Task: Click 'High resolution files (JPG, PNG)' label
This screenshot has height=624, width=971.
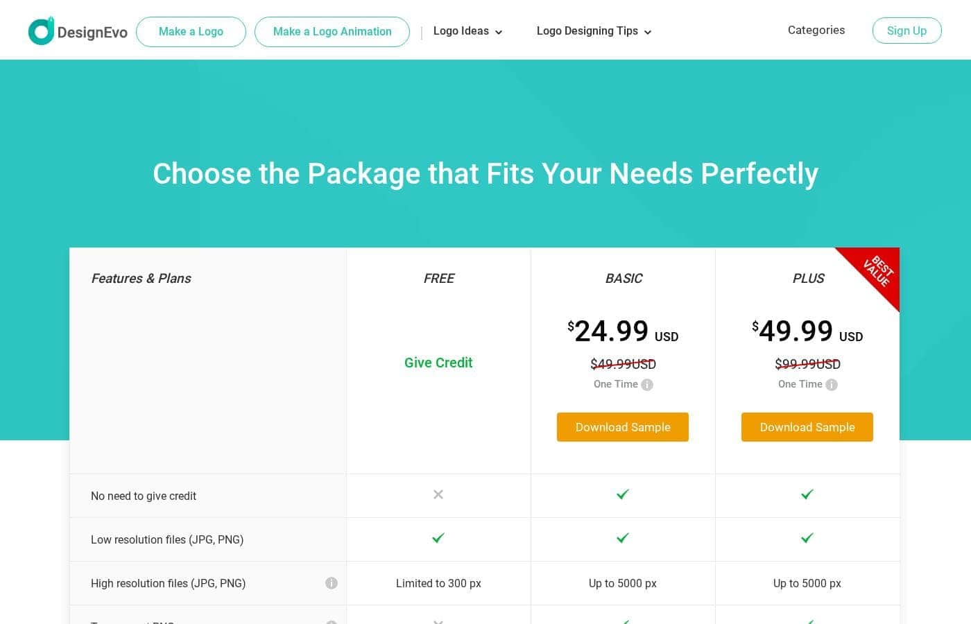Action: point(169,584)
